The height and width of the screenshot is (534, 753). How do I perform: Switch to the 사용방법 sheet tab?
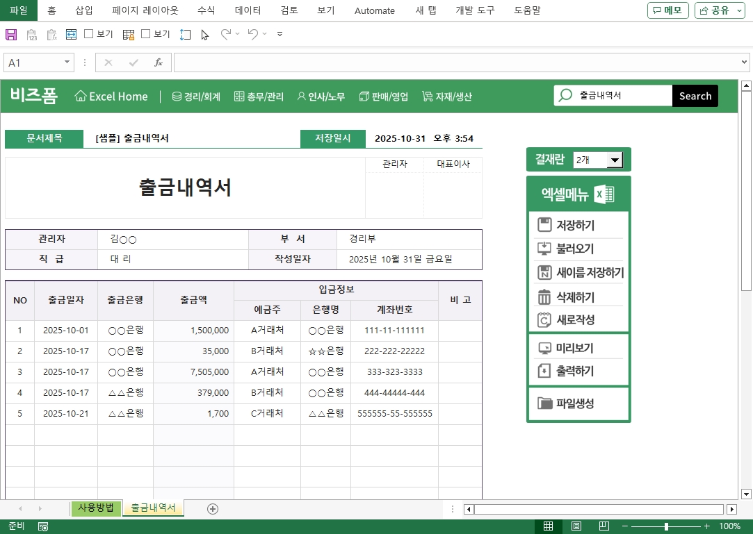96,508
